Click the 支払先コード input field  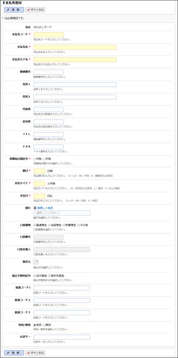point(48,35)
